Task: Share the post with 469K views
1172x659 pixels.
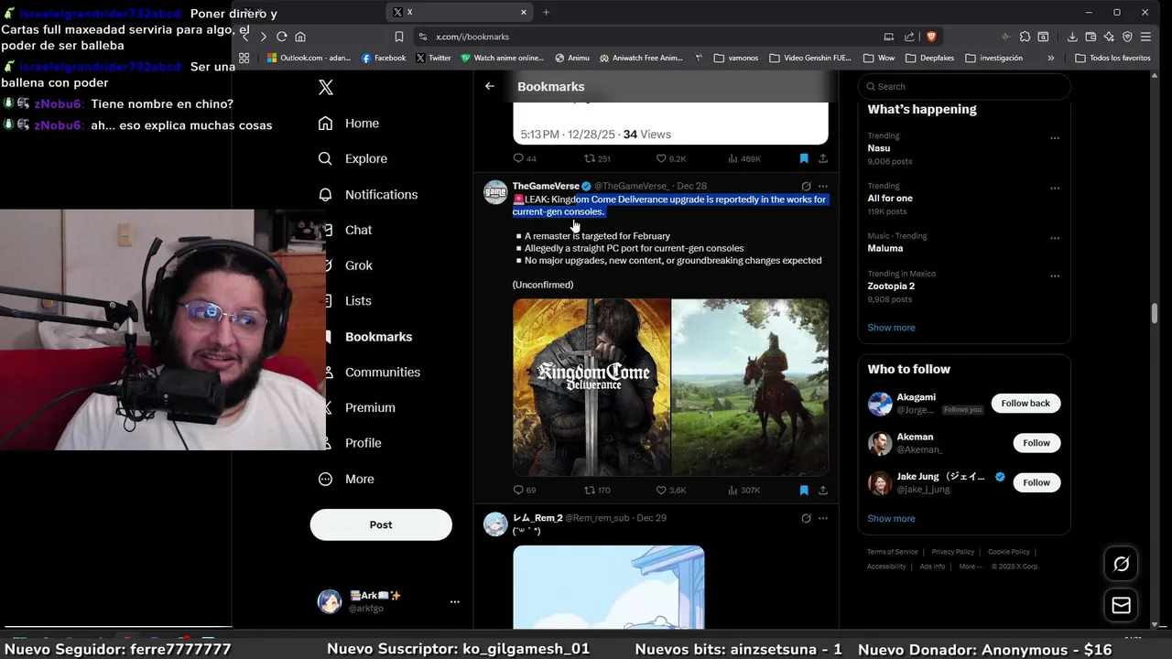Action: pos(822,158)
